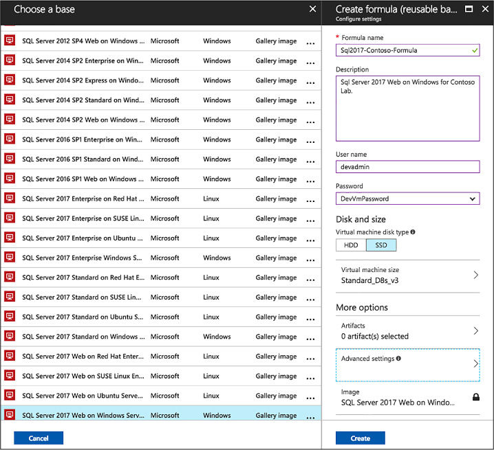Select SQL Server 2017 Standard on SUSE Lin... row
The width and height of the screenshot is (494, 450).
point(161,297)
